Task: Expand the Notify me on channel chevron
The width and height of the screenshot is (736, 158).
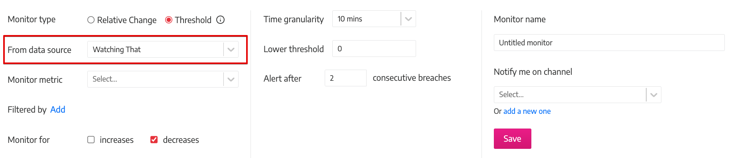Action: pos(654,95)
